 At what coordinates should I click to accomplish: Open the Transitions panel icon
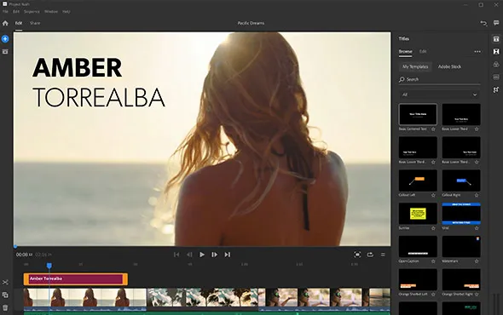[496, 52]
